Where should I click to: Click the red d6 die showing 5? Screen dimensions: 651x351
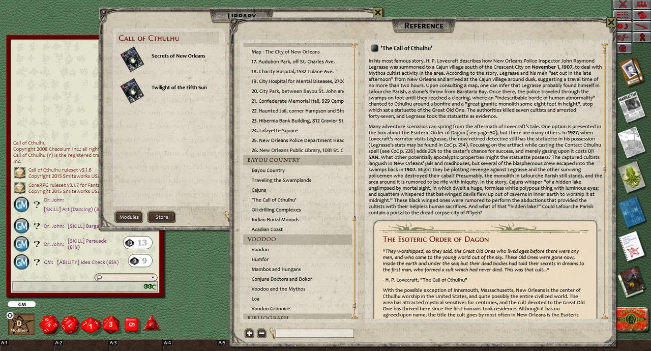point(131,324)
